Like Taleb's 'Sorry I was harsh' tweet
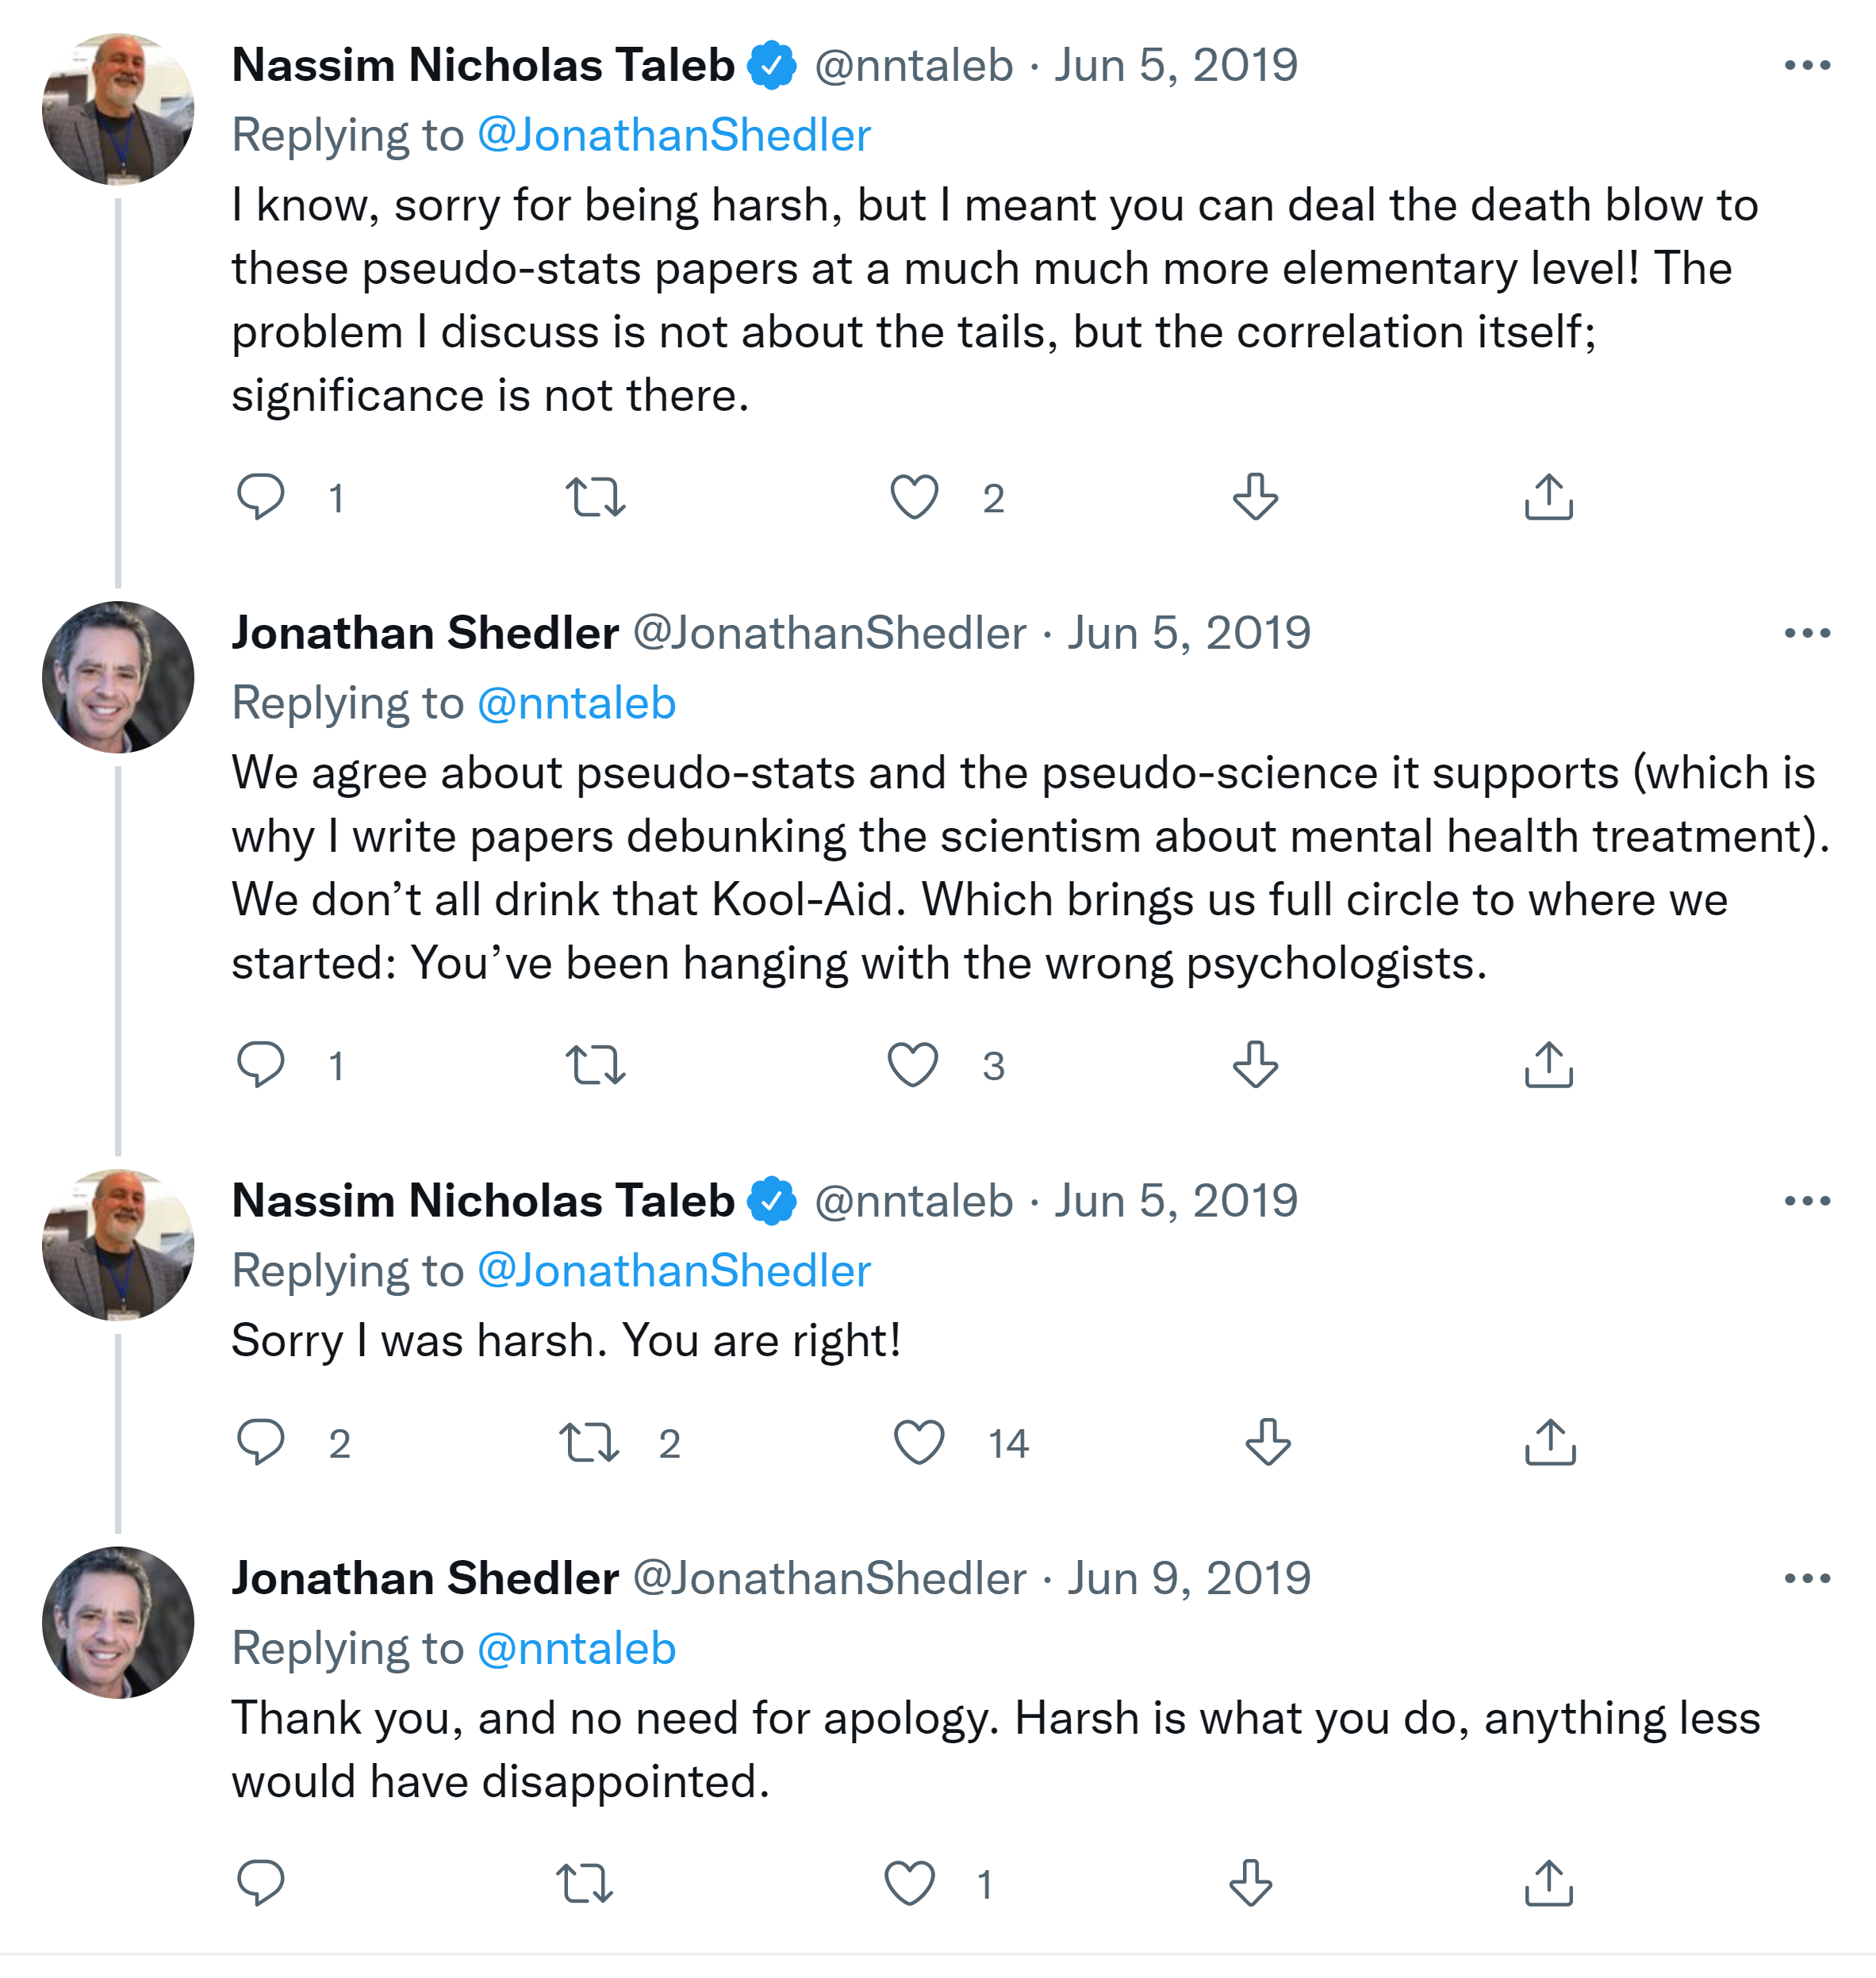This screenshot has height=1978, width=1876. point(918,1443)
